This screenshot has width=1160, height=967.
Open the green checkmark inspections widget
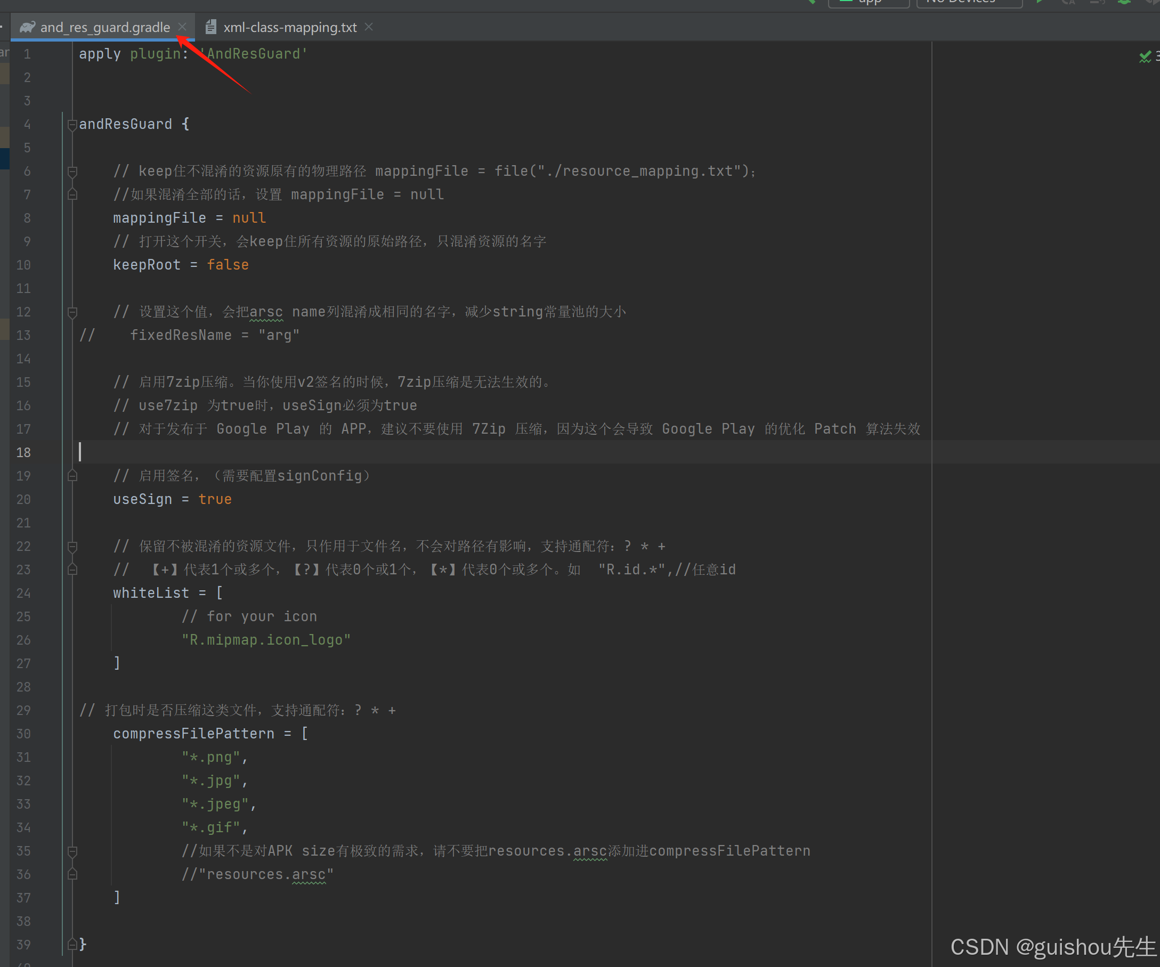point(1145,56)
